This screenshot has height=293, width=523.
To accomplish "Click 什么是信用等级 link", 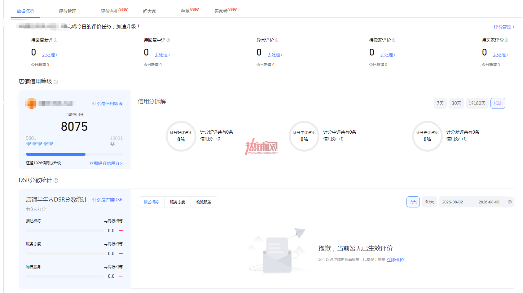I will [x=108, y=104].
